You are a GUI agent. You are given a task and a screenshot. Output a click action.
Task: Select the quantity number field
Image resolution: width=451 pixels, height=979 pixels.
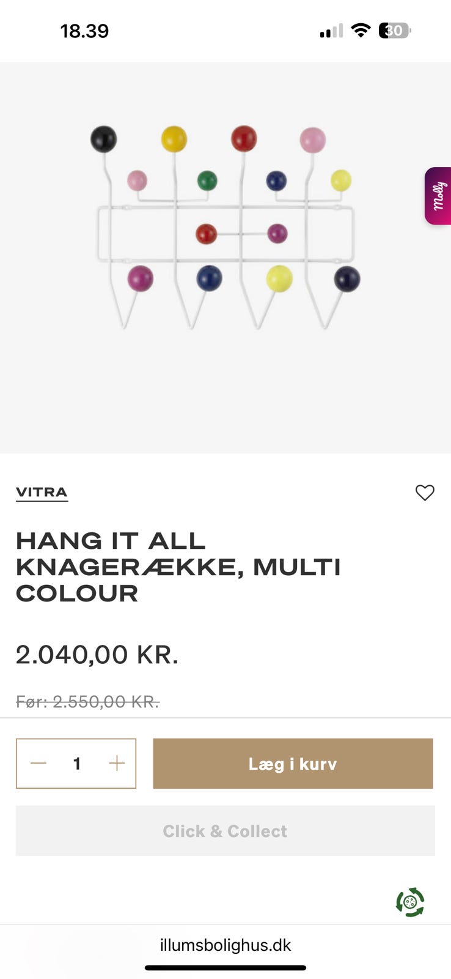click(77, 764)
